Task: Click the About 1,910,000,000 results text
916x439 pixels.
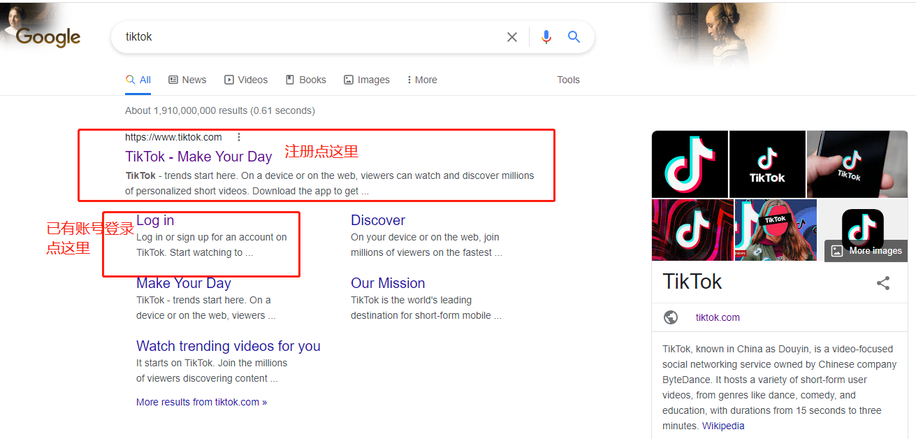Action: pyautogui.click(x=220, y=110)
